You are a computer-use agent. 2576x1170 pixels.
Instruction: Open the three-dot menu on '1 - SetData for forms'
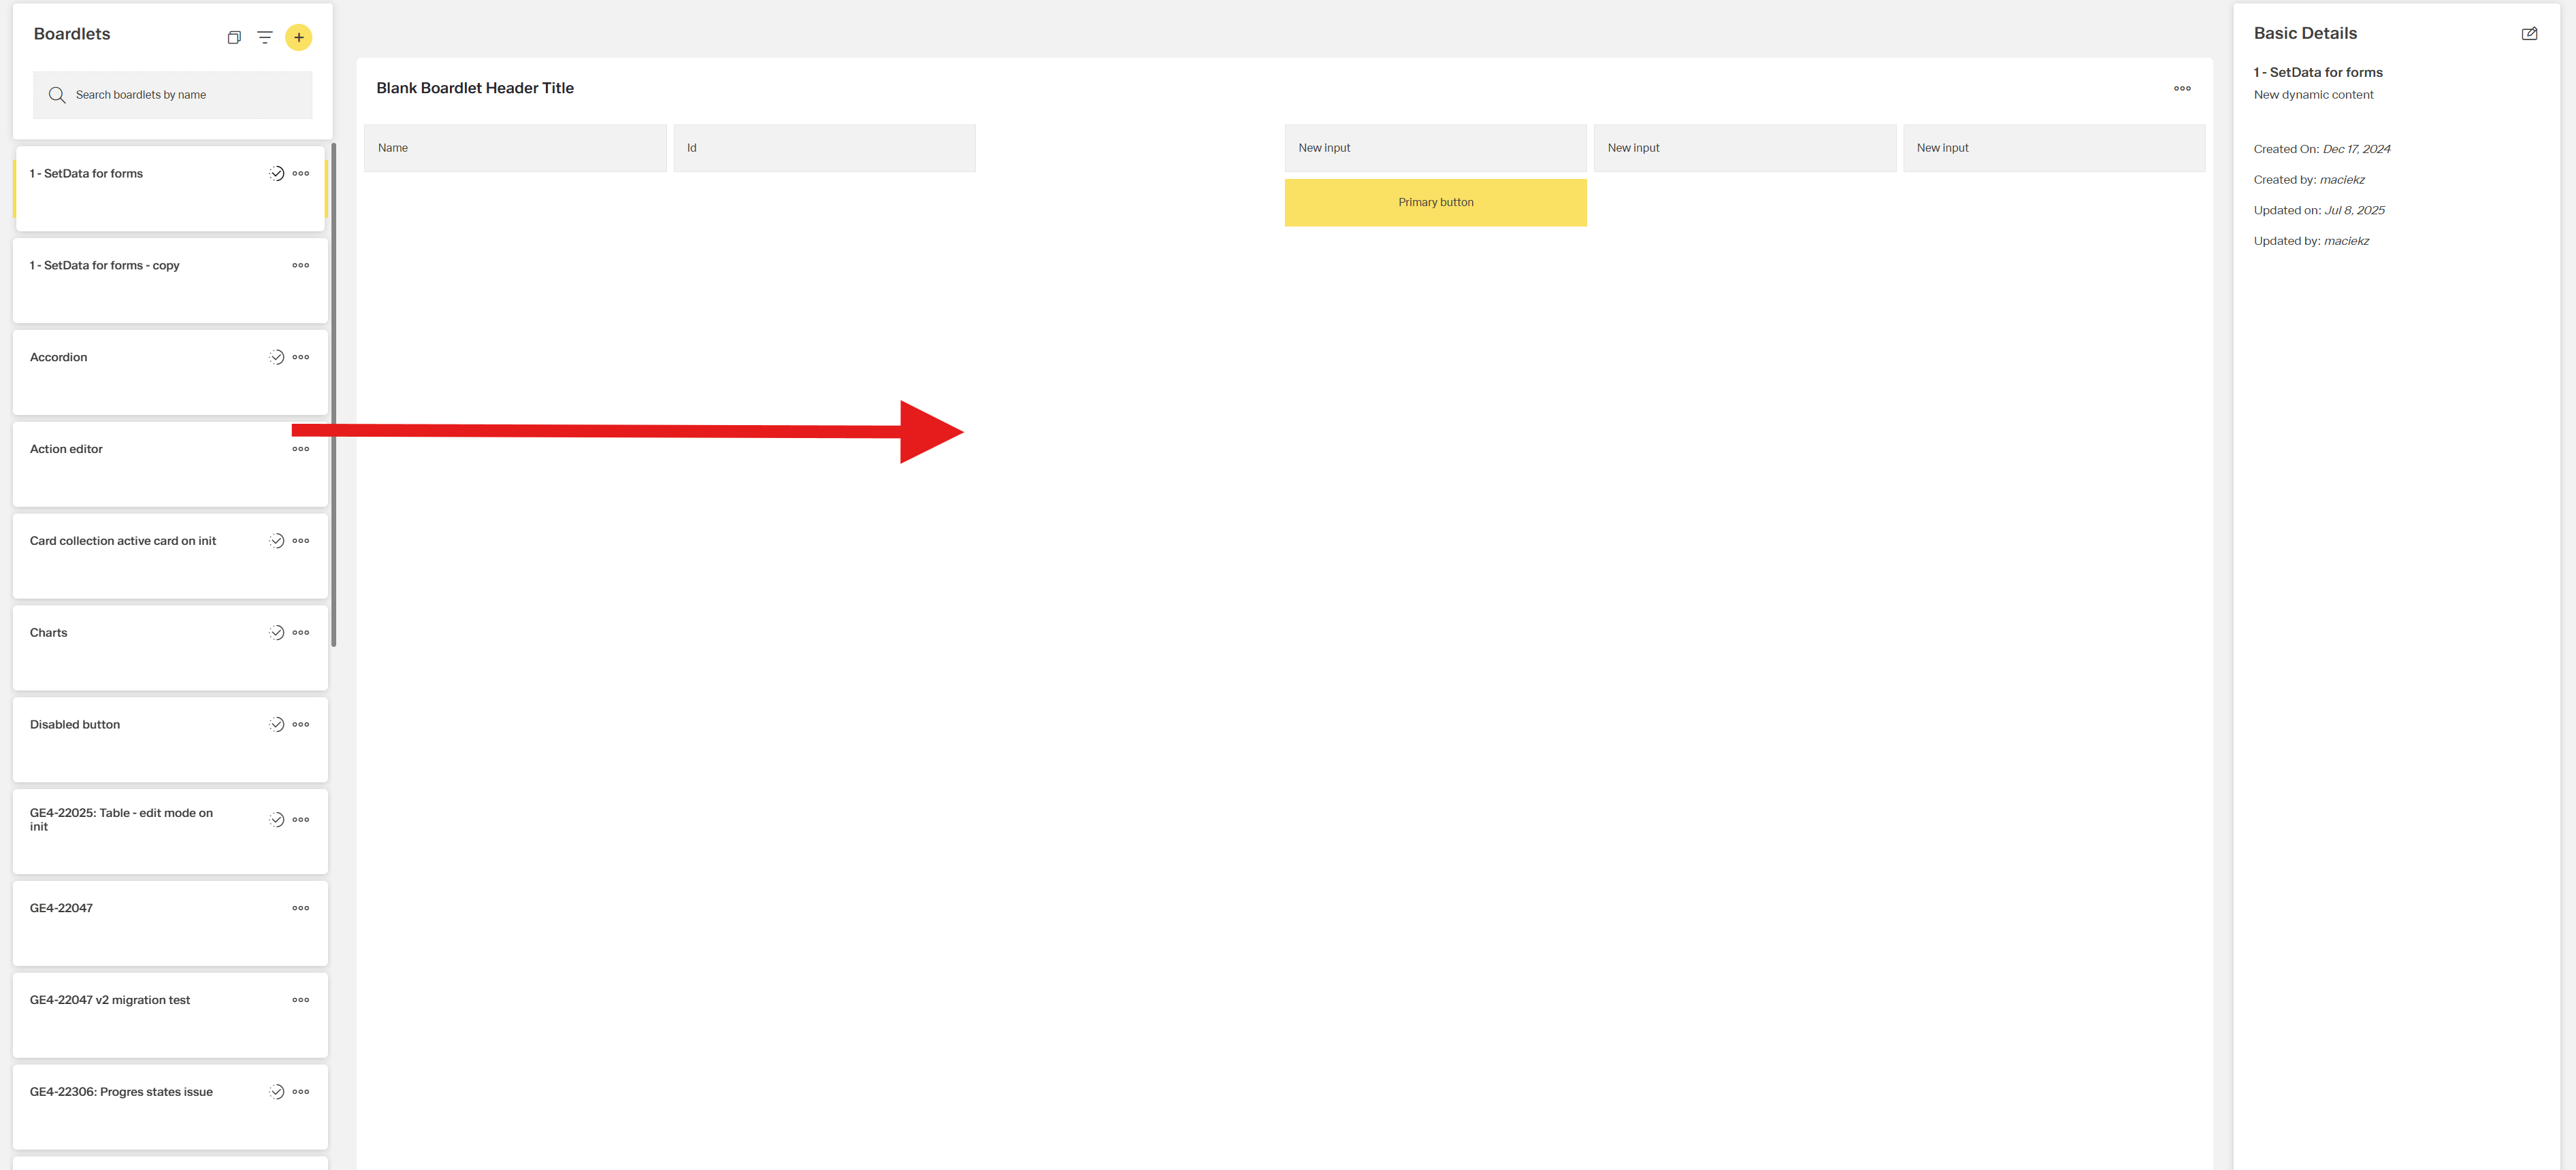[x=301, y=173]
